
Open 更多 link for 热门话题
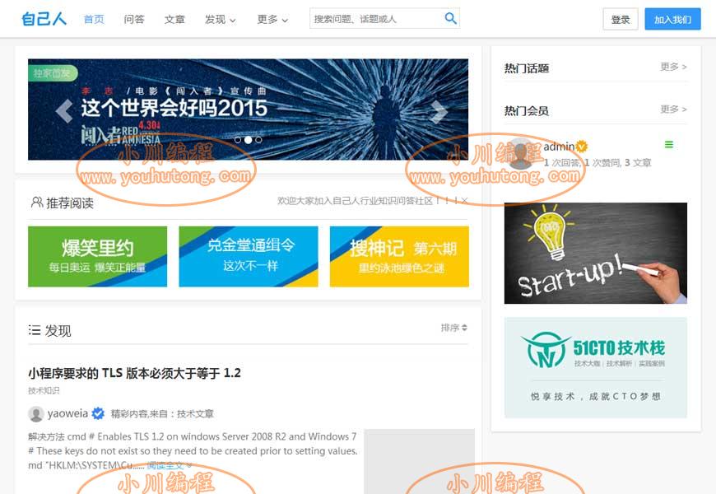click(x=673, y=67)
